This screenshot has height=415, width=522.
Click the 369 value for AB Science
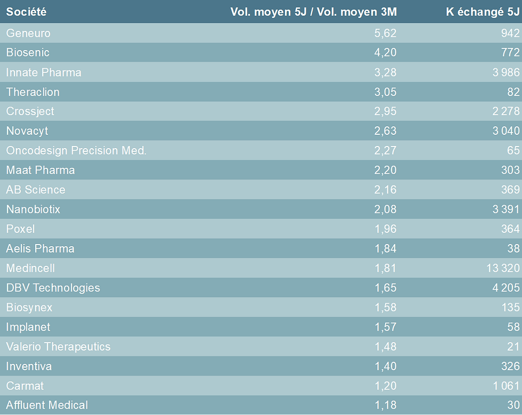511,190
